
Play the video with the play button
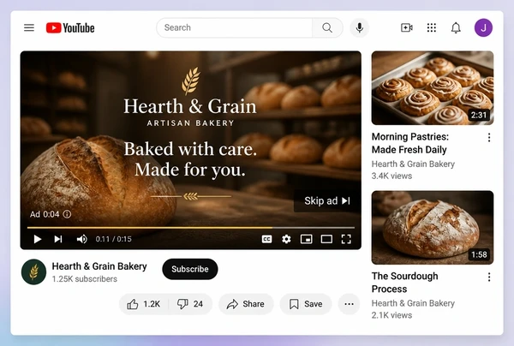click(x=38, y=239)
